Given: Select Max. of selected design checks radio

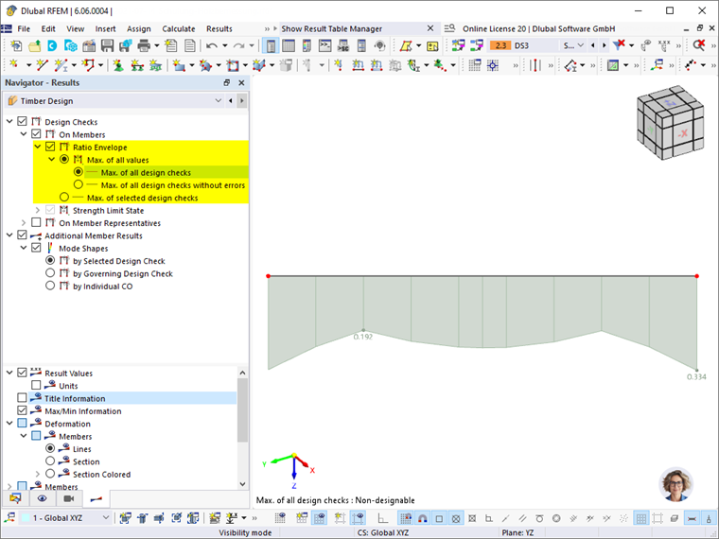Looking at the screenshot, I should point(64,197).
